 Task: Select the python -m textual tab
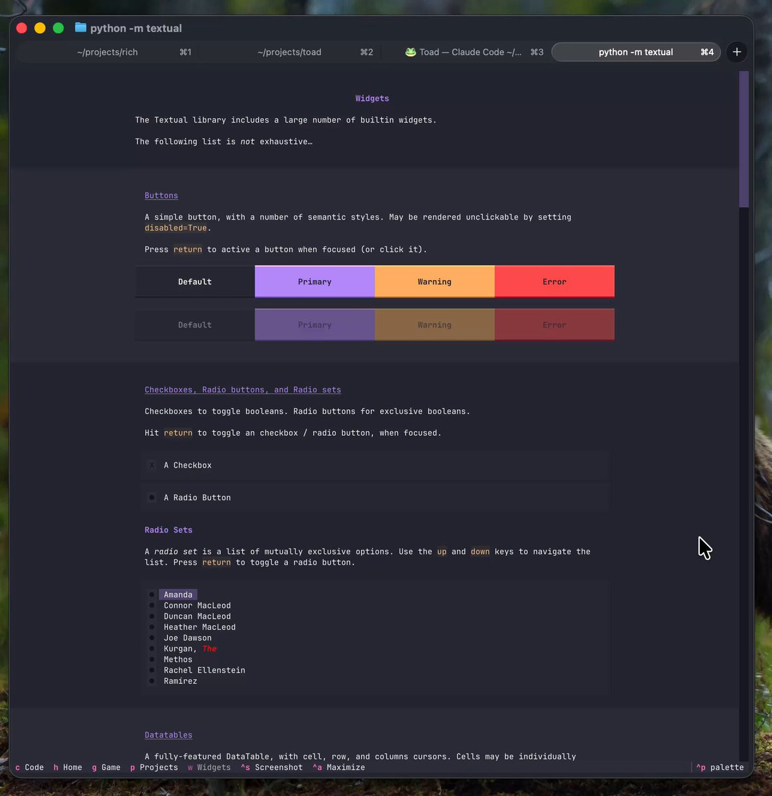click(x=636, y=52)
